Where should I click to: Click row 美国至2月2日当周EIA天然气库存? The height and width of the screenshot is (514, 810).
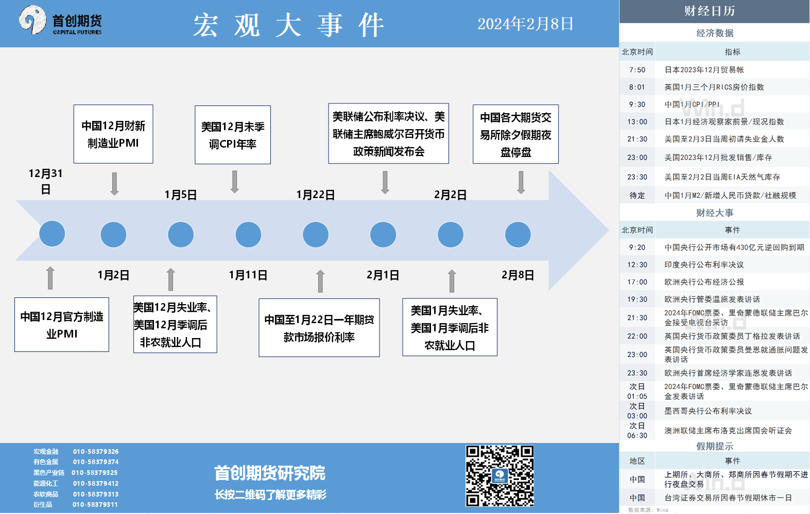tap(714, 176)
